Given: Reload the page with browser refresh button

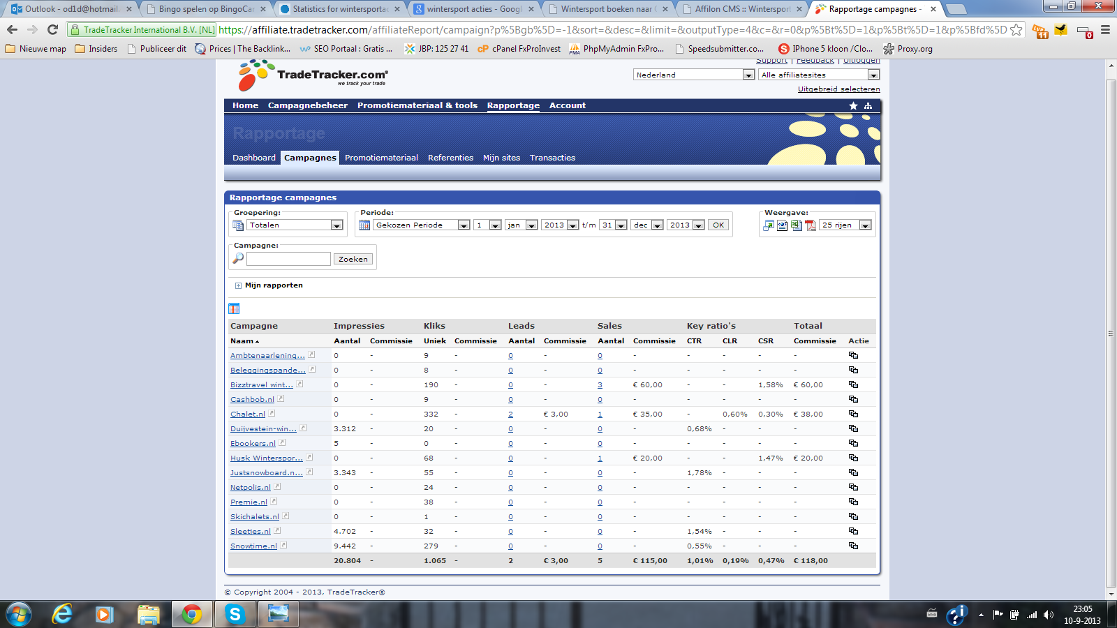Looking at the screenshot, I should (x=52, y=29).
